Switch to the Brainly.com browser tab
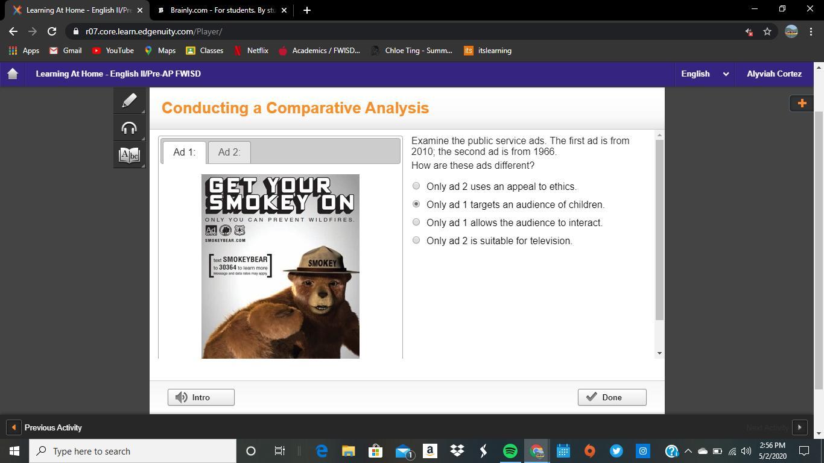824x463 pixels. click(222, 10)
